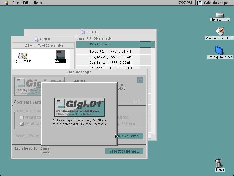Click the partly covered This Scheme button
234x176 pixels.
tap(130, 136)
